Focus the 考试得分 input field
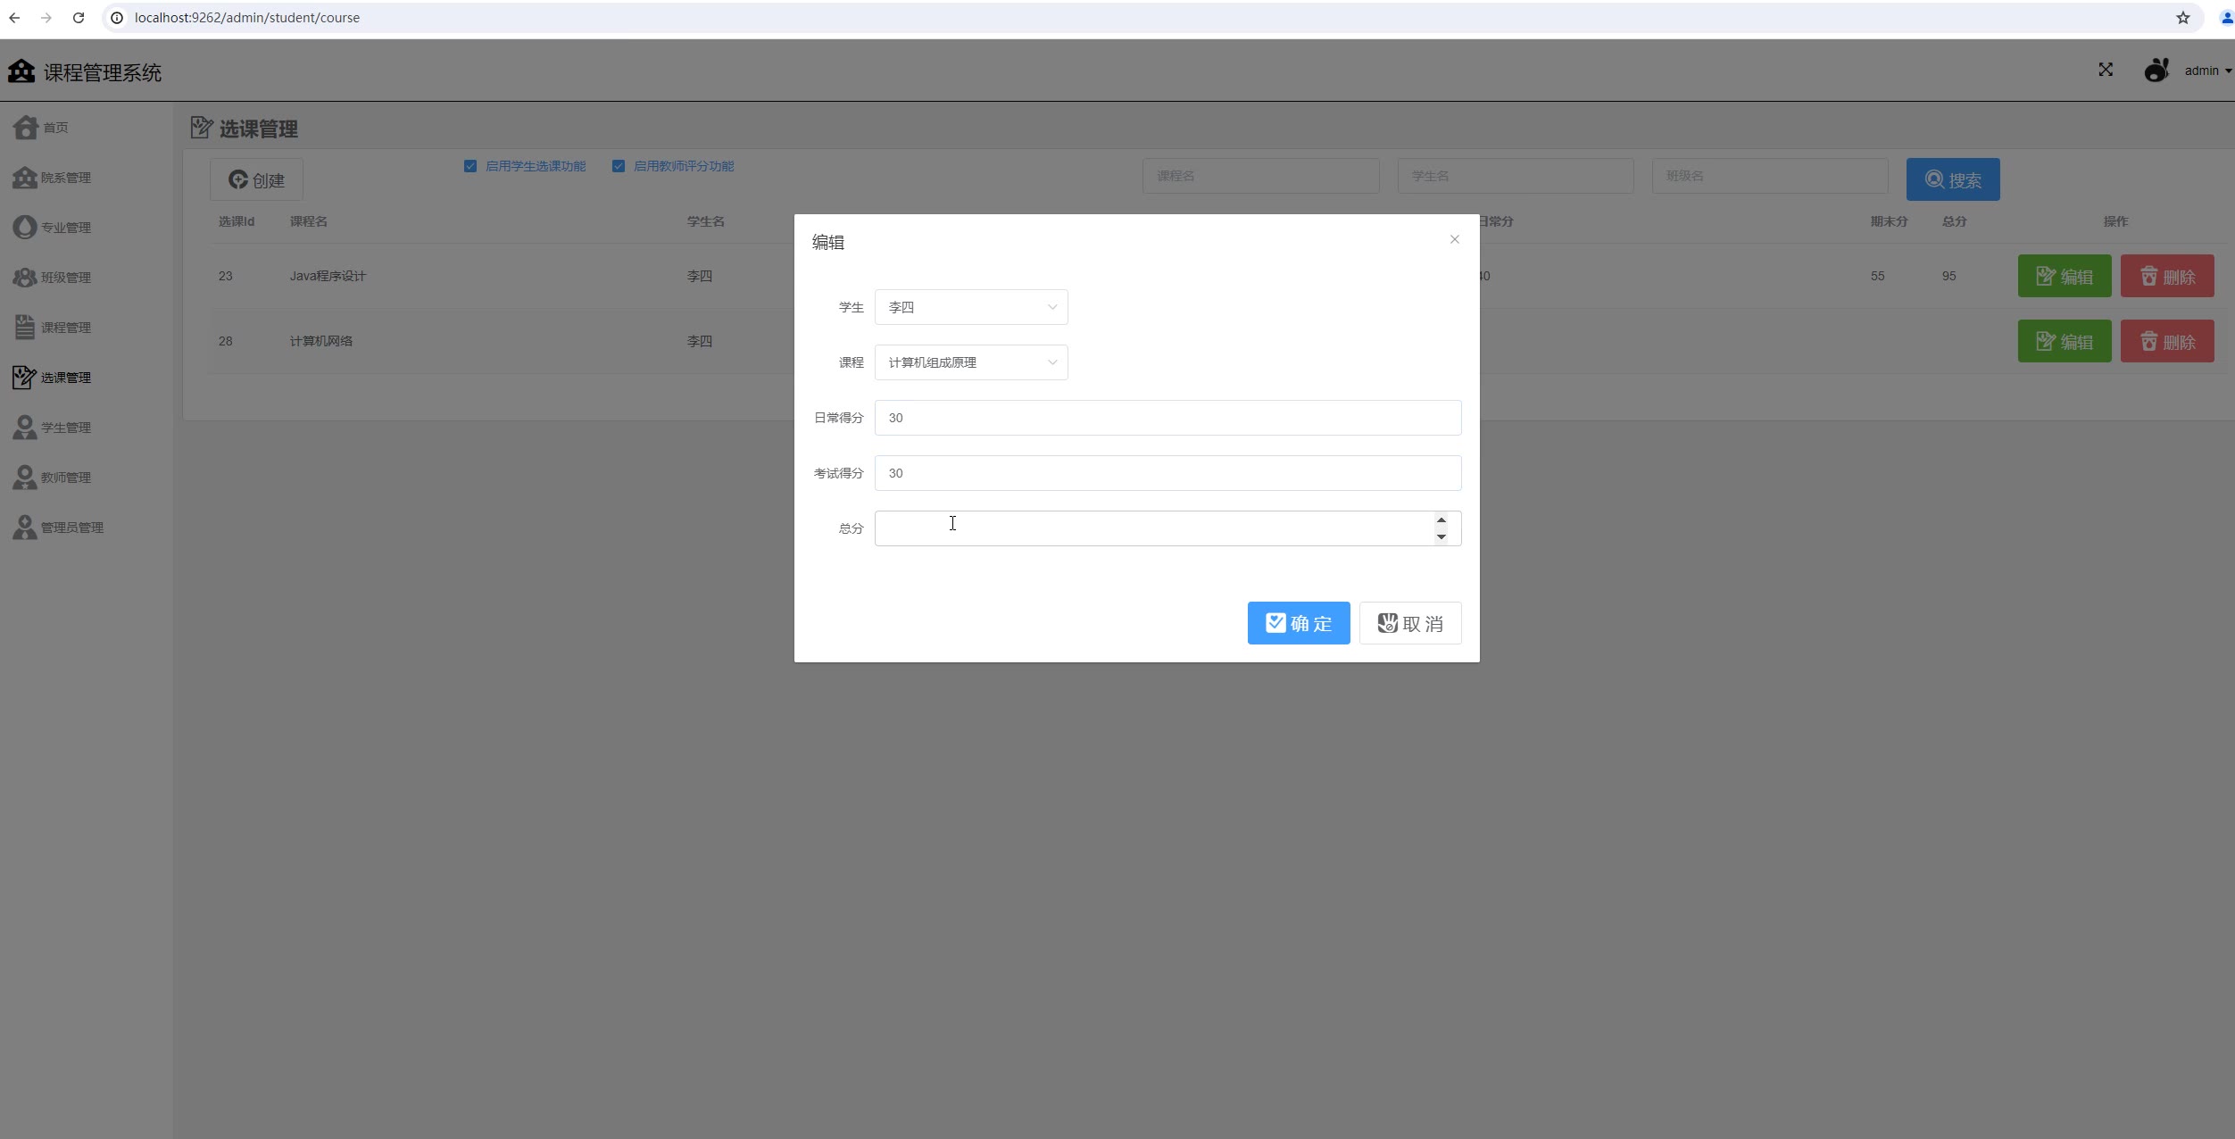The height and width of the screenshot is (1139, 2235). coord(1167,473)
